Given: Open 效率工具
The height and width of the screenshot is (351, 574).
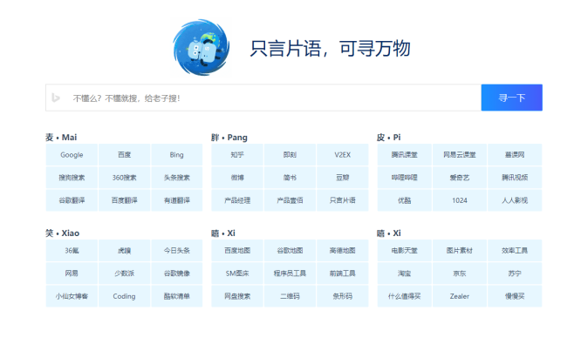Looking at the screenshot, I should point(515,251).
